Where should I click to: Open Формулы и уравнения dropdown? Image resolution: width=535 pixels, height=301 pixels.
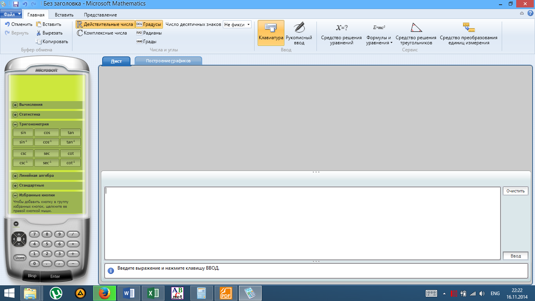379,33
